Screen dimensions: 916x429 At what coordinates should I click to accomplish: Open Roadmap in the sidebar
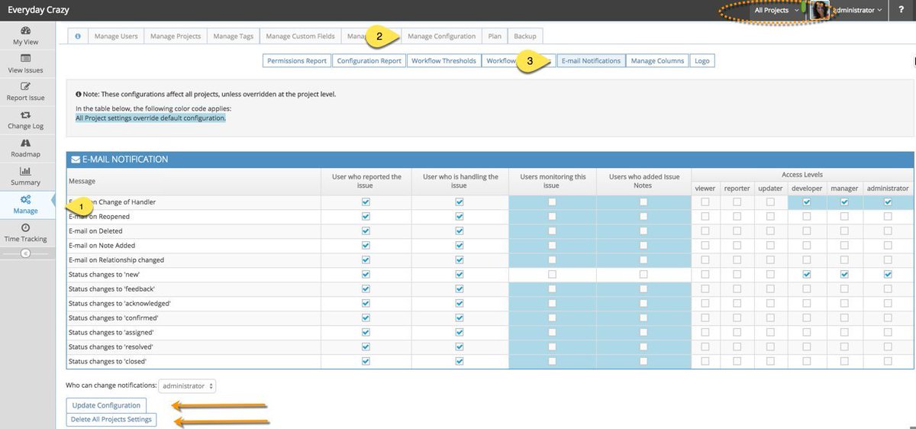(25, 148)
